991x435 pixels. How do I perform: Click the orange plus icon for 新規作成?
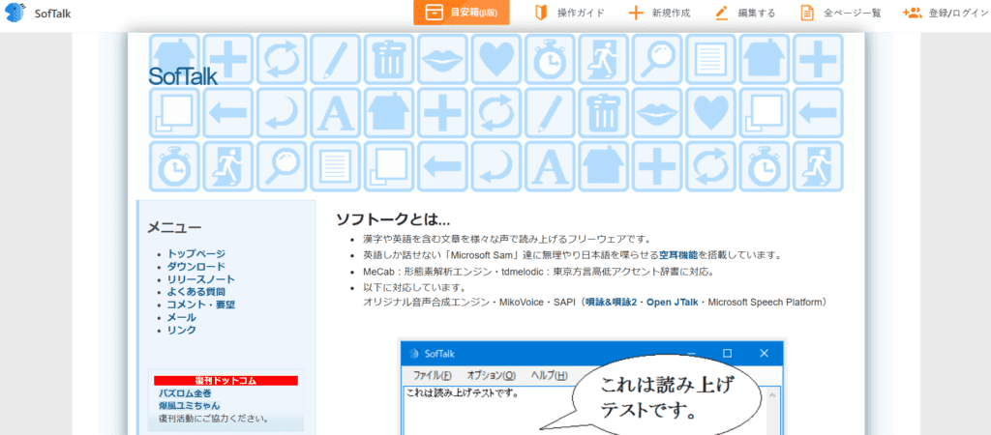(x=636, y=13)
